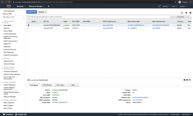Click browser back arrow
193x116 pixels.
[2, 2]
